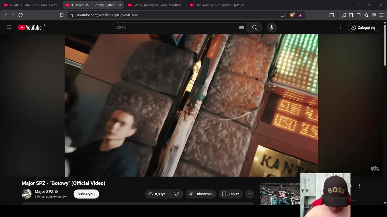This screenshot has width=387, height=217.
Task: Open Brave Rewards triangle icon
Action: point(300,15)
